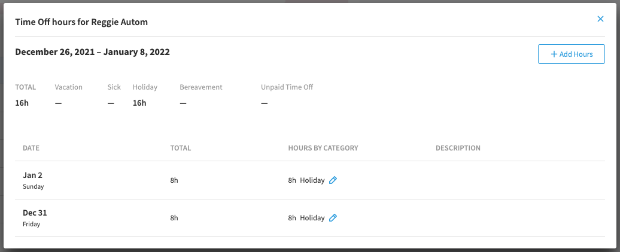Screen dimensions: 620x252
Task: Select the DATE column header
Action: click(31, 148)
